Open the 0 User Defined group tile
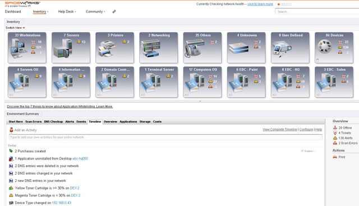This screenshot has width=359, height=206. [290, 48]
